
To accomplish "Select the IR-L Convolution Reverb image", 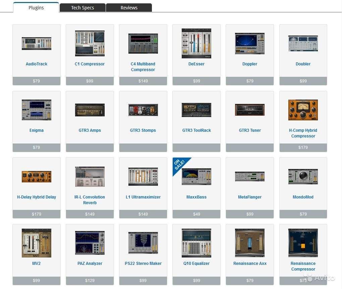I will click(90, 177).
